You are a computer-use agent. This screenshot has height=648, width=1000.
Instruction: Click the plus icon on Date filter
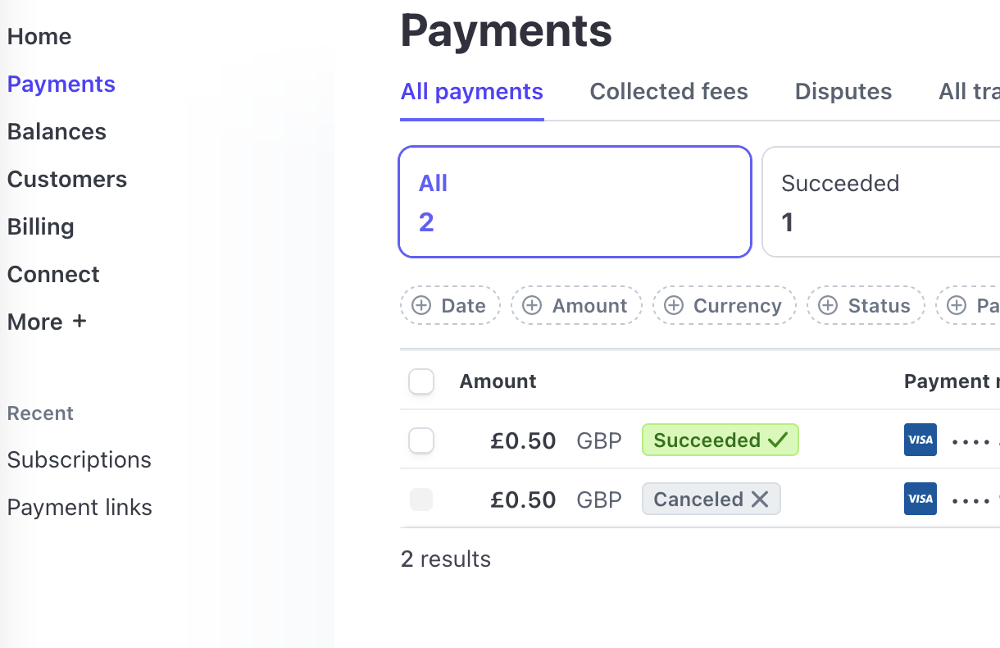[x=421, y=306]
